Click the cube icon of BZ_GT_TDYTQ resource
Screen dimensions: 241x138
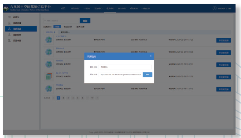49,76
